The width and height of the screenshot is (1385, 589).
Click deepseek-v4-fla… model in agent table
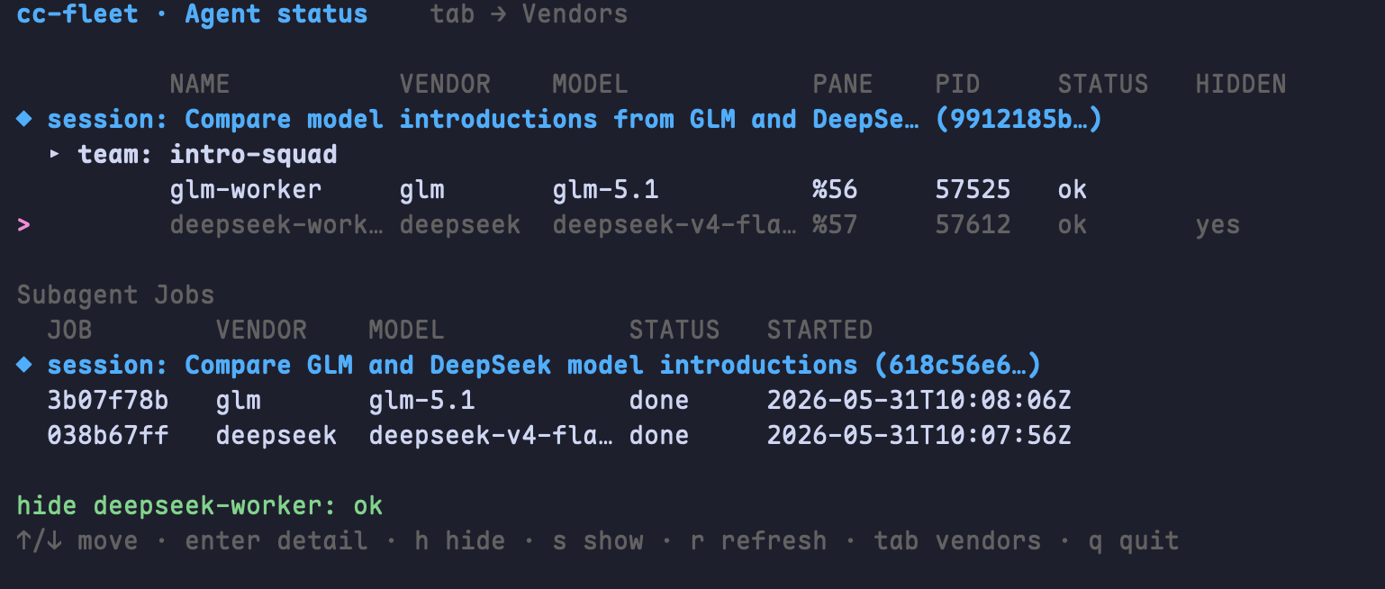click(x=674, y=224)
